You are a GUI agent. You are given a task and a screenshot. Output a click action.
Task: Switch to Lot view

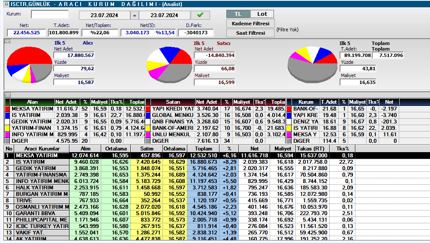(x=262, y=14)
